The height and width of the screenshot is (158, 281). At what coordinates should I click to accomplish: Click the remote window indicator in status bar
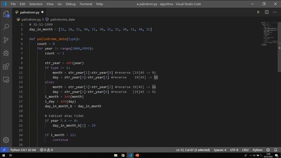(4, 150)
